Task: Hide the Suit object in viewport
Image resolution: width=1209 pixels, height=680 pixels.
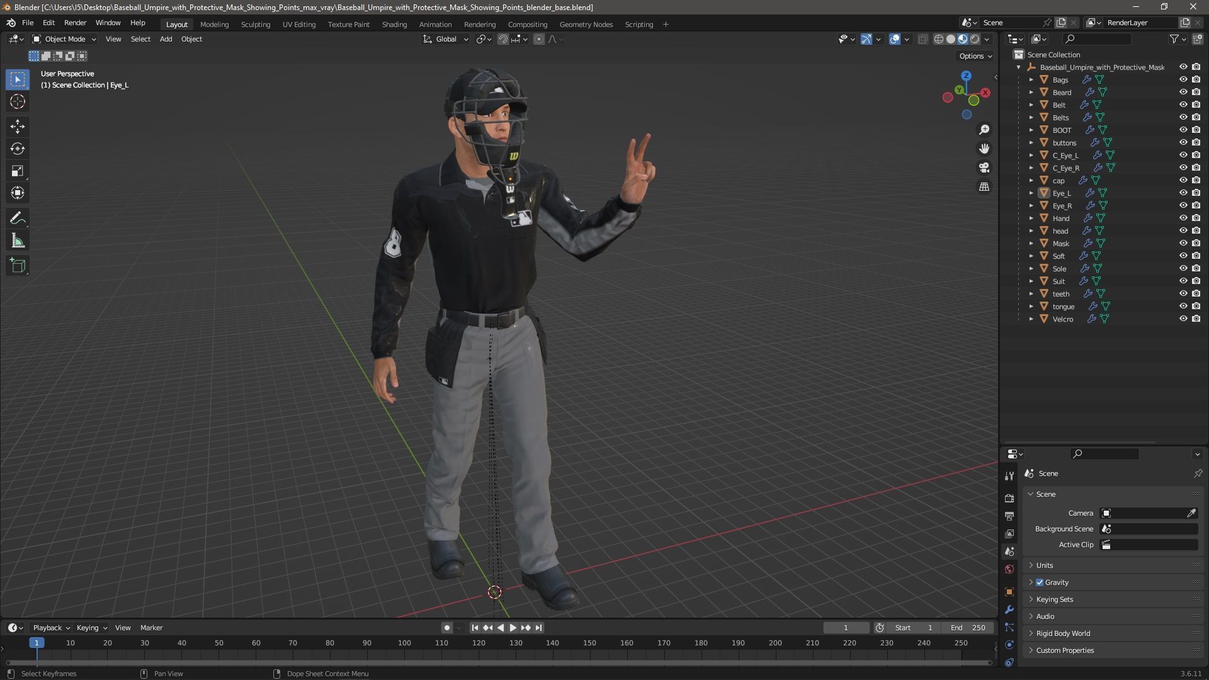Action: 1183,281
